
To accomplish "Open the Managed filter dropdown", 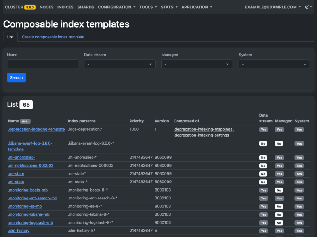I will pos(197,64).
